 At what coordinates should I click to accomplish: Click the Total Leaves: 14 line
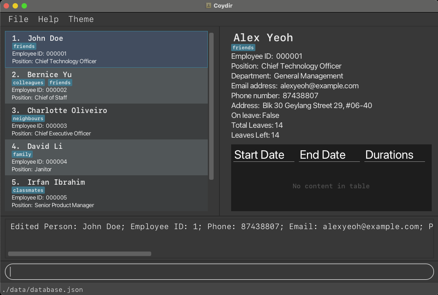257,125
